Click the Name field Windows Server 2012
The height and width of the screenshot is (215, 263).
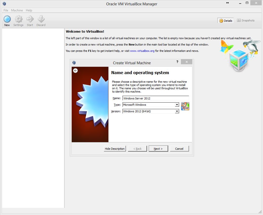coord(156,98)
